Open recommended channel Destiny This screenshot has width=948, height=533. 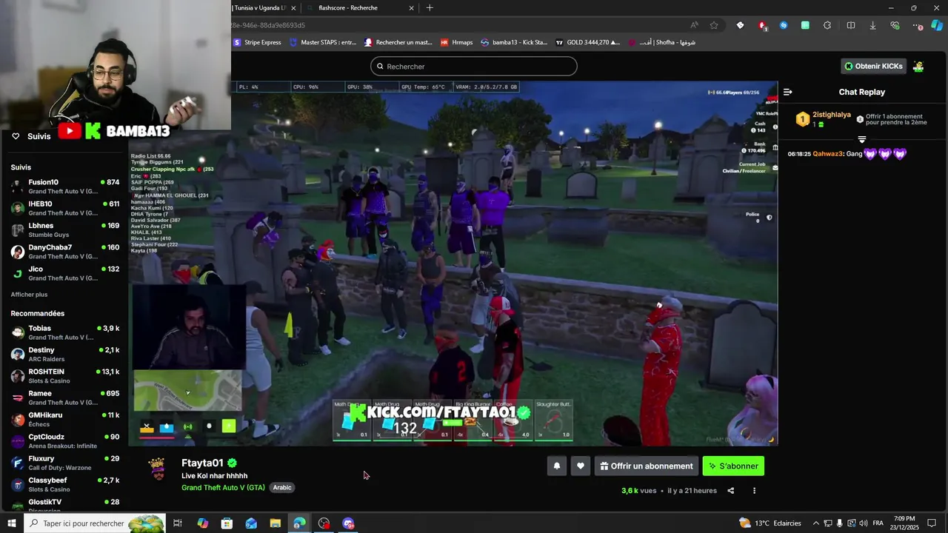[65, 354]
